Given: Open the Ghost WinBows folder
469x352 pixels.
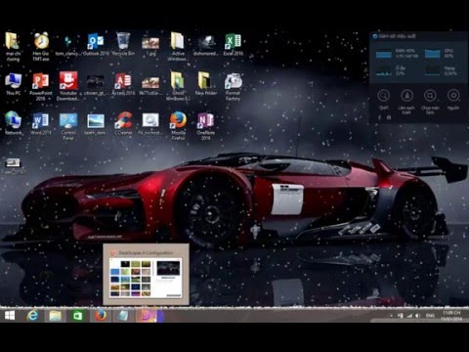Looking at the screenshot, I should [178, 86].
